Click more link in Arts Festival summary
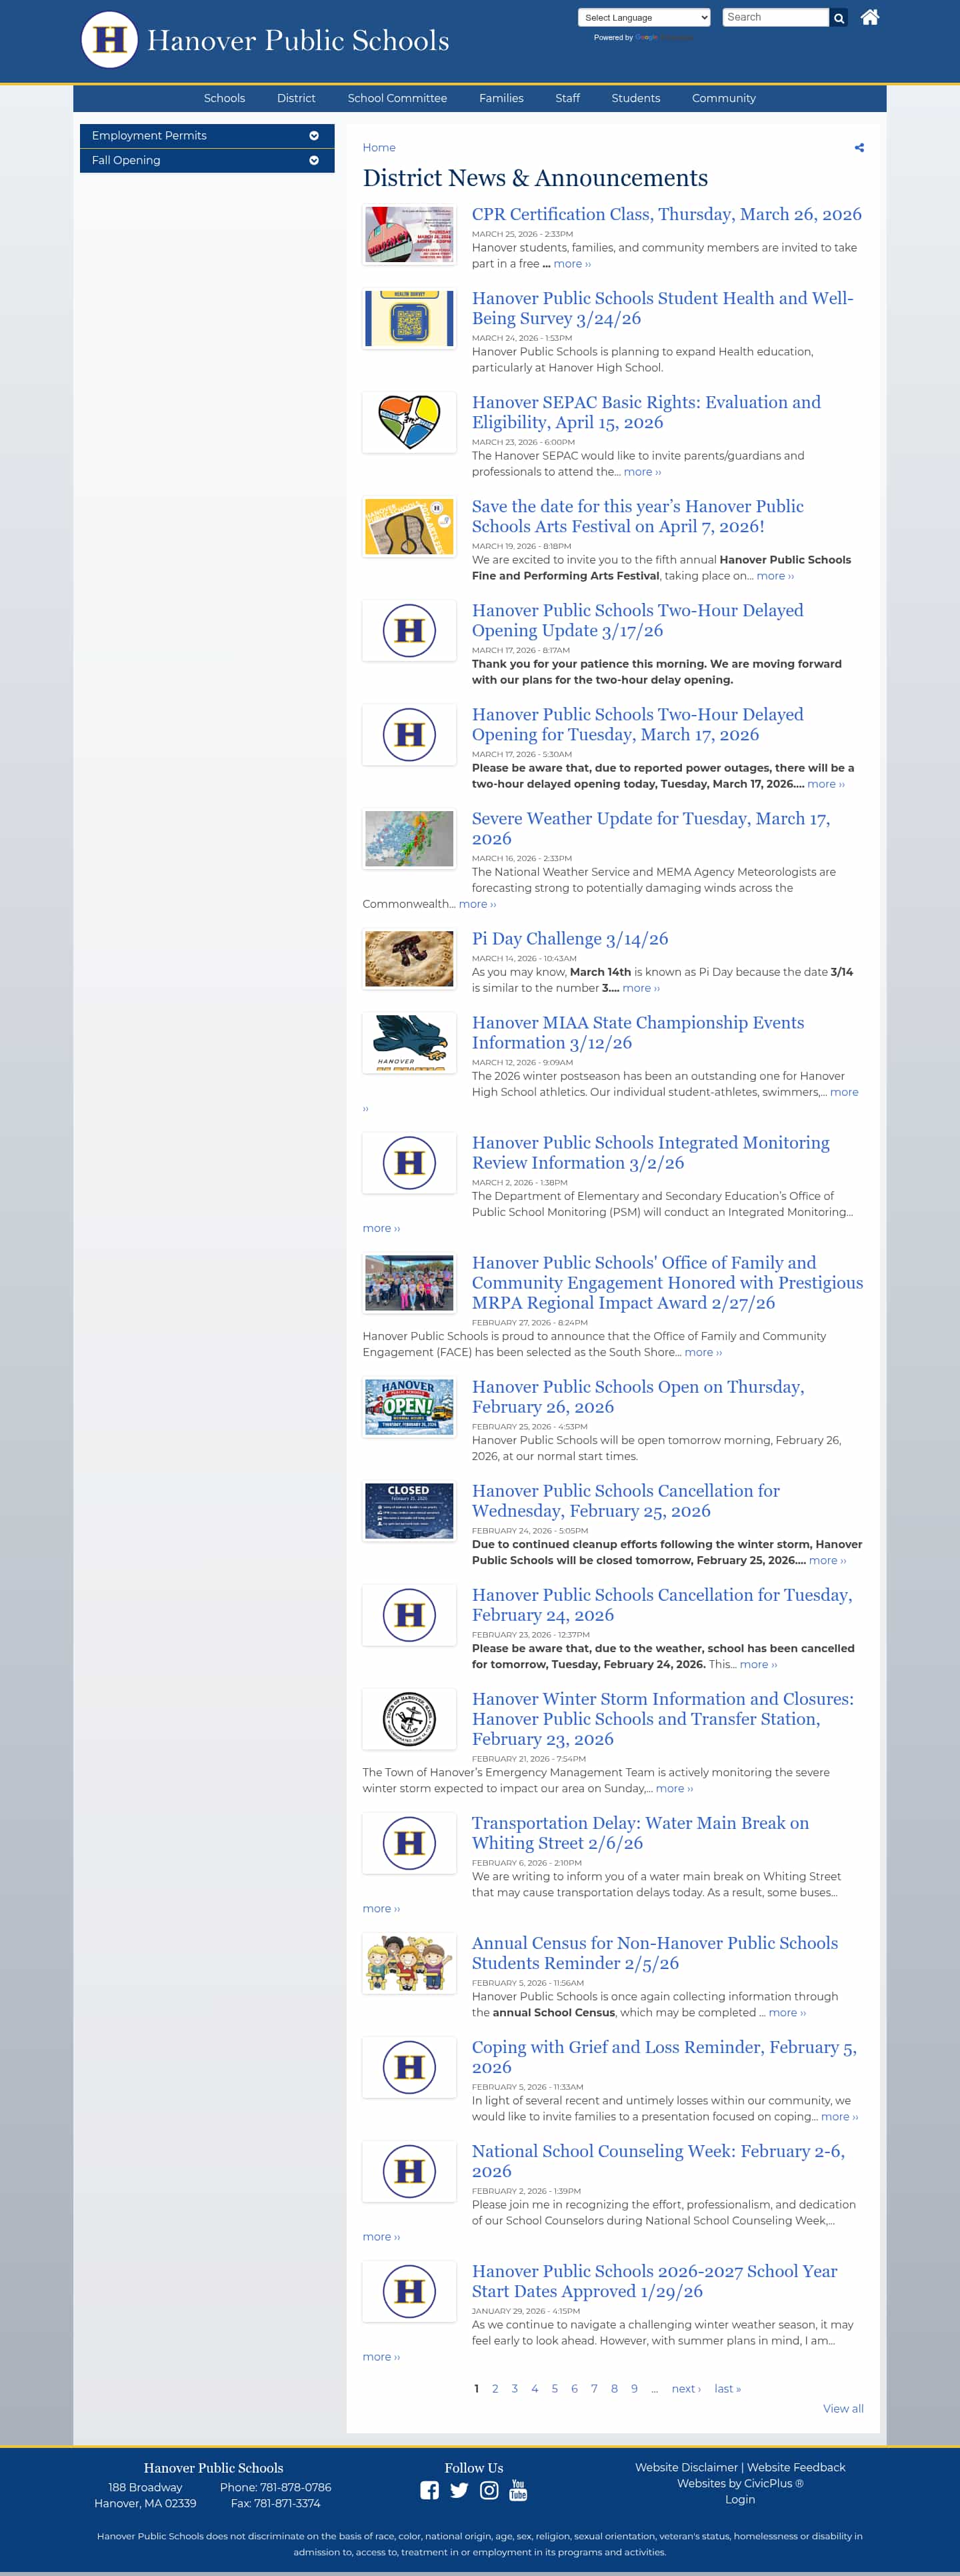Viewport: 960px width, 2576px height. [x=775, y=576]
